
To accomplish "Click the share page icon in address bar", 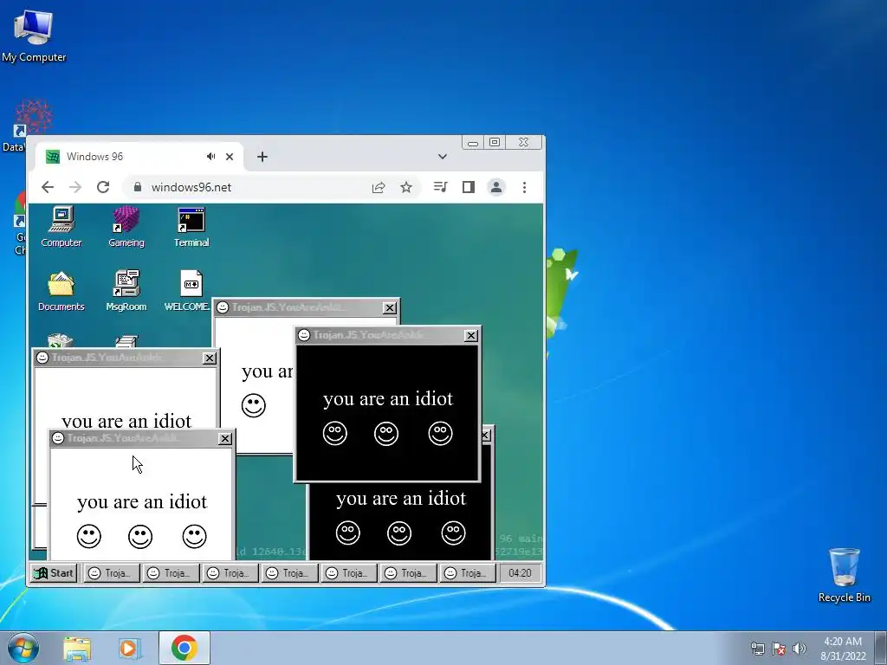I will point(379,187).
